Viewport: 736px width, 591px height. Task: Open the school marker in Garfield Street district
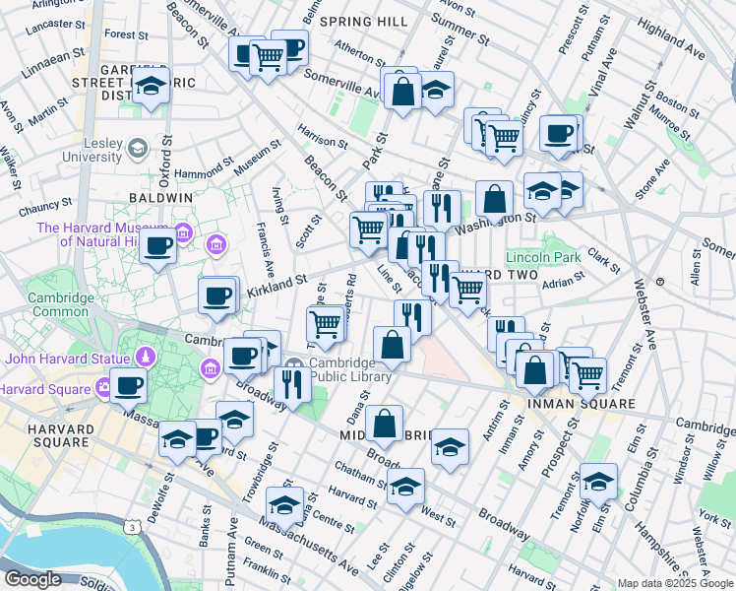coord(151,88)
